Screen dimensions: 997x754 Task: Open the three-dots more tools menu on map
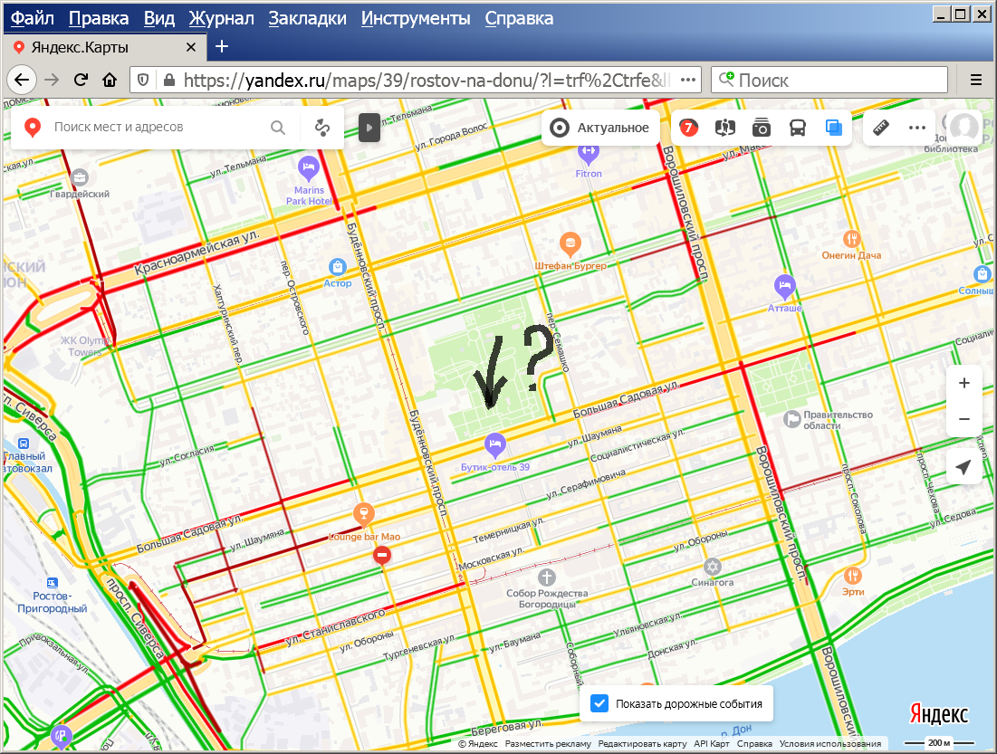click(x=917, y=128)
